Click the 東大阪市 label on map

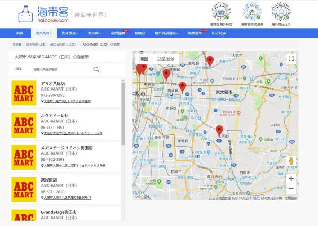click(224, 92)
